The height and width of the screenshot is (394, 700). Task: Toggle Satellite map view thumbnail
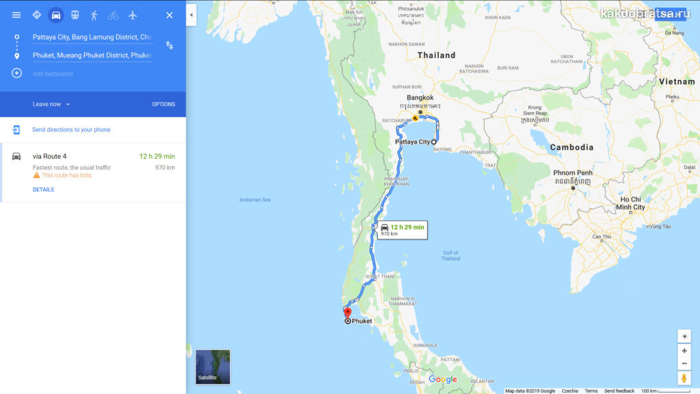tap(213, 367)
